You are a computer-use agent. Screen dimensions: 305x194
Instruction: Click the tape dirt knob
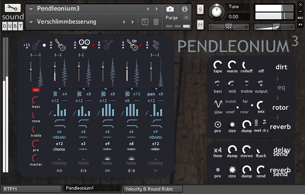(x=217, y=65)
